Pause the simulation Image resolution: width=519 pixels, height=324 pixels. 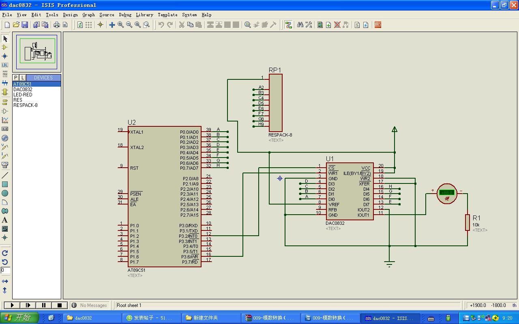(x=44, y=305)
